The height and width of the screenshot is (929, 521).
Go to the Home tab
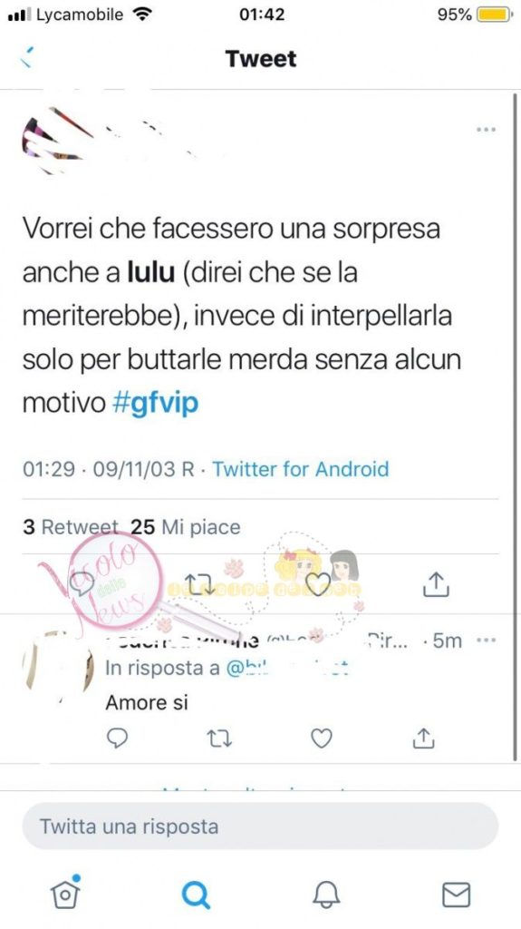tap(66, 893)
